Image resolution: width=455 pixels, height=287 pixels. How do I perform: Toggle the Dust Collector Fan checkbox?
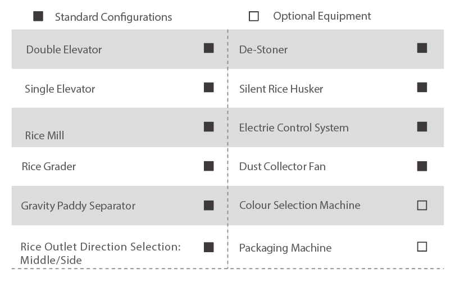422,166
